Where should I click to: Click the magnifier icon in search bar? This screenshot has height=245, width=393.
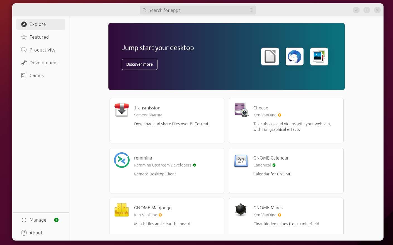[x=144, y=10]
